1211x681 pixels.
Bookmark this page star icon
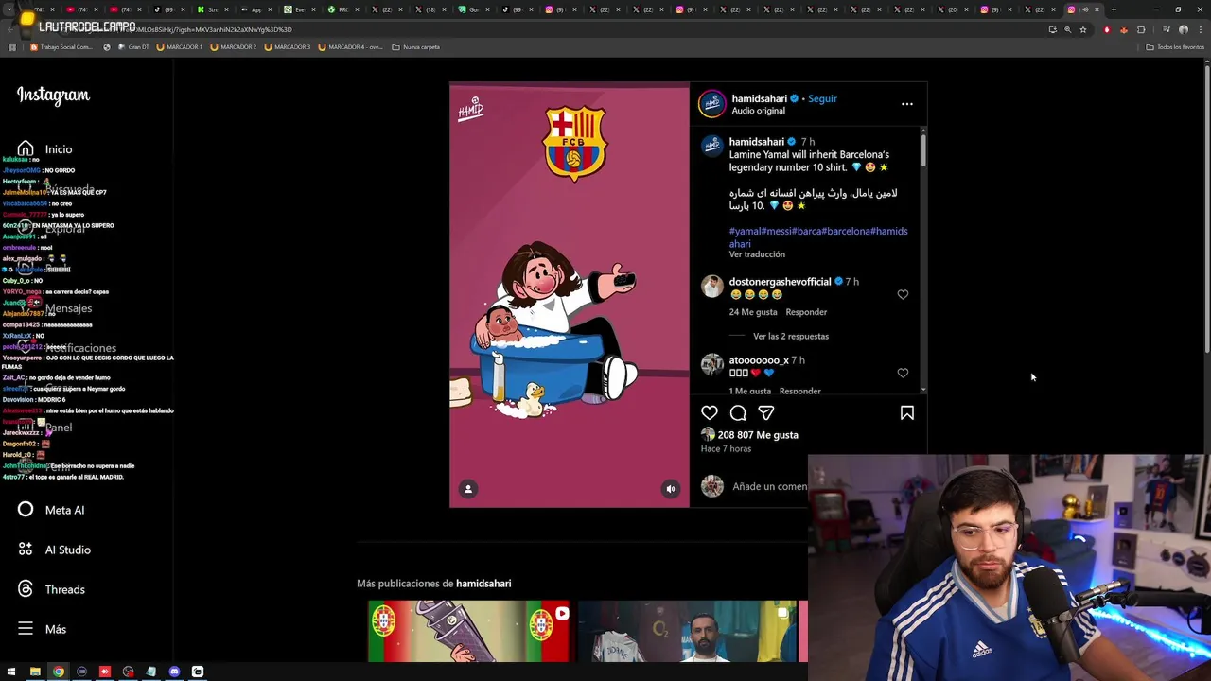click(1083, 29)
